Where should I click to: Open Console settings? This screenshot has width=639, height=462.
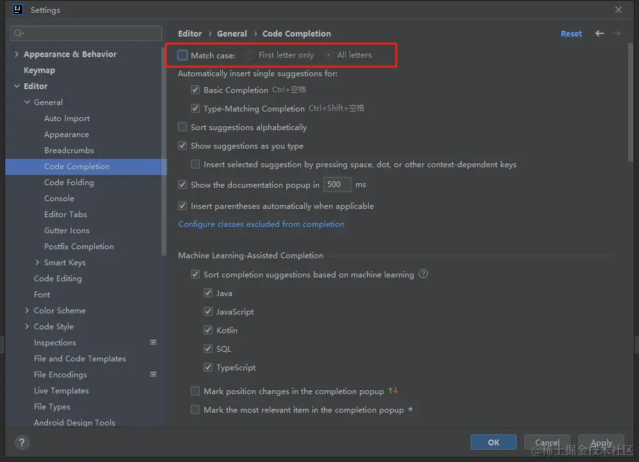tap(59, 198)
